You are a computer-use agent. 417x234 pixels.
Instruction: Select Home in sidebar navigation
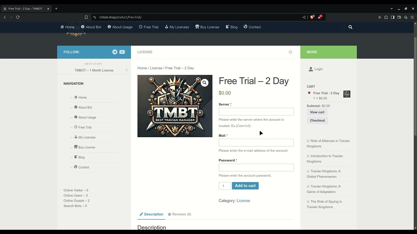pos(80,97)
